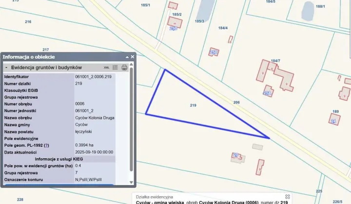This screenshot has height=204, width=351.
Task: Click the address point 20 building
Action: point(236,155)
